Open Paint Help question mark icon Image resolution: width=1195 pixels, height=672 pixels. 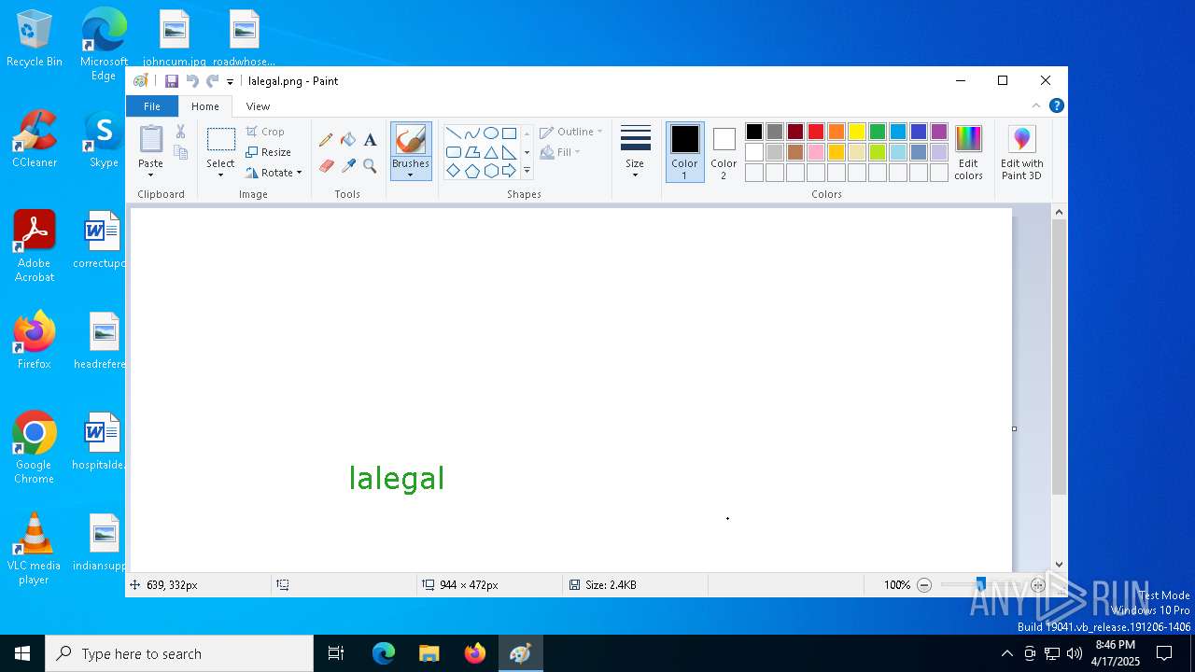[x=1056, y=105]
